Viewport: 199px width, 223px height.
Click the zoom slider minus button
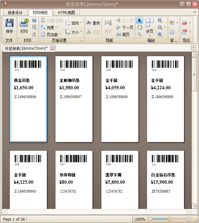click(x=150, y=219)
